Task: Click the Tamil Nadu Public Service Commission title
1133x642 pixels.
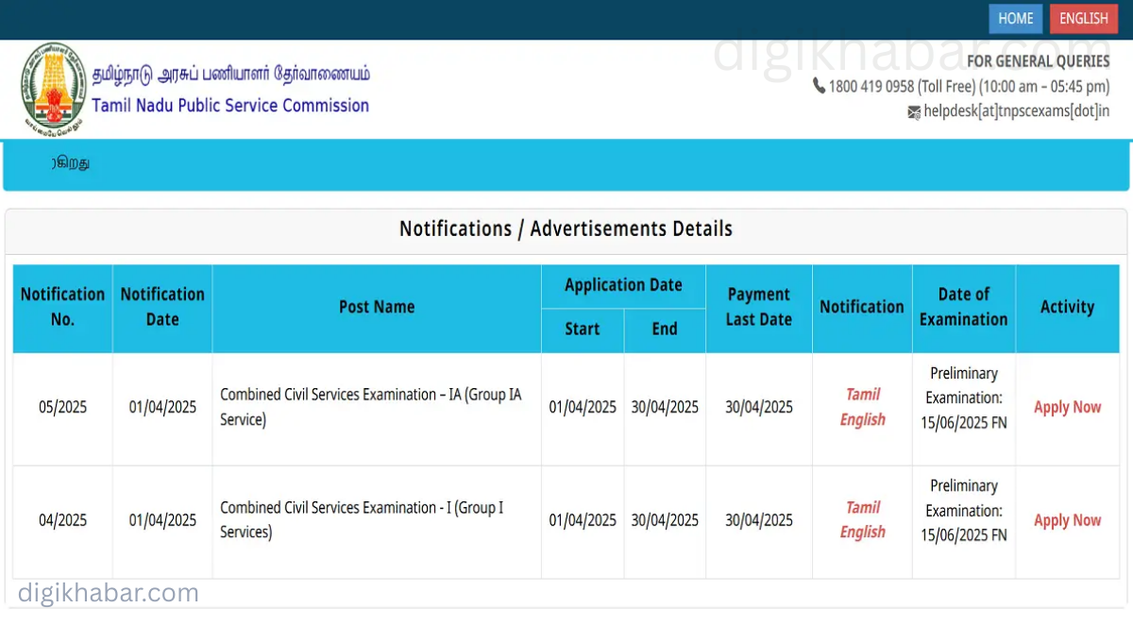Action: tap(230, 106)
